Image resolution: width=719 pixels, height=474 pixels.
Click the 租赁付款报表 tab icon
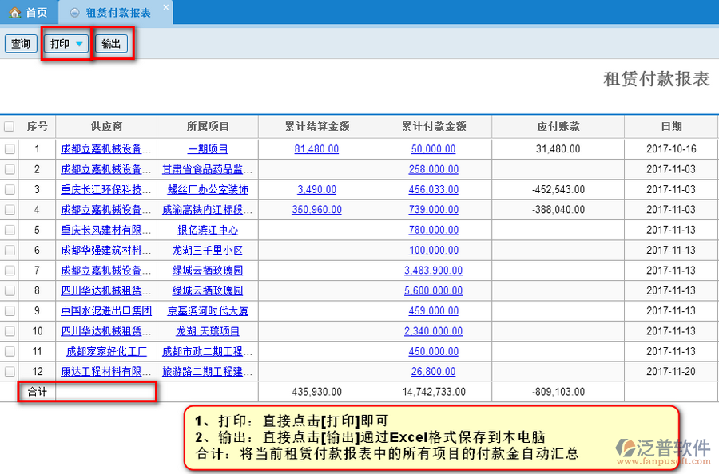74,13
